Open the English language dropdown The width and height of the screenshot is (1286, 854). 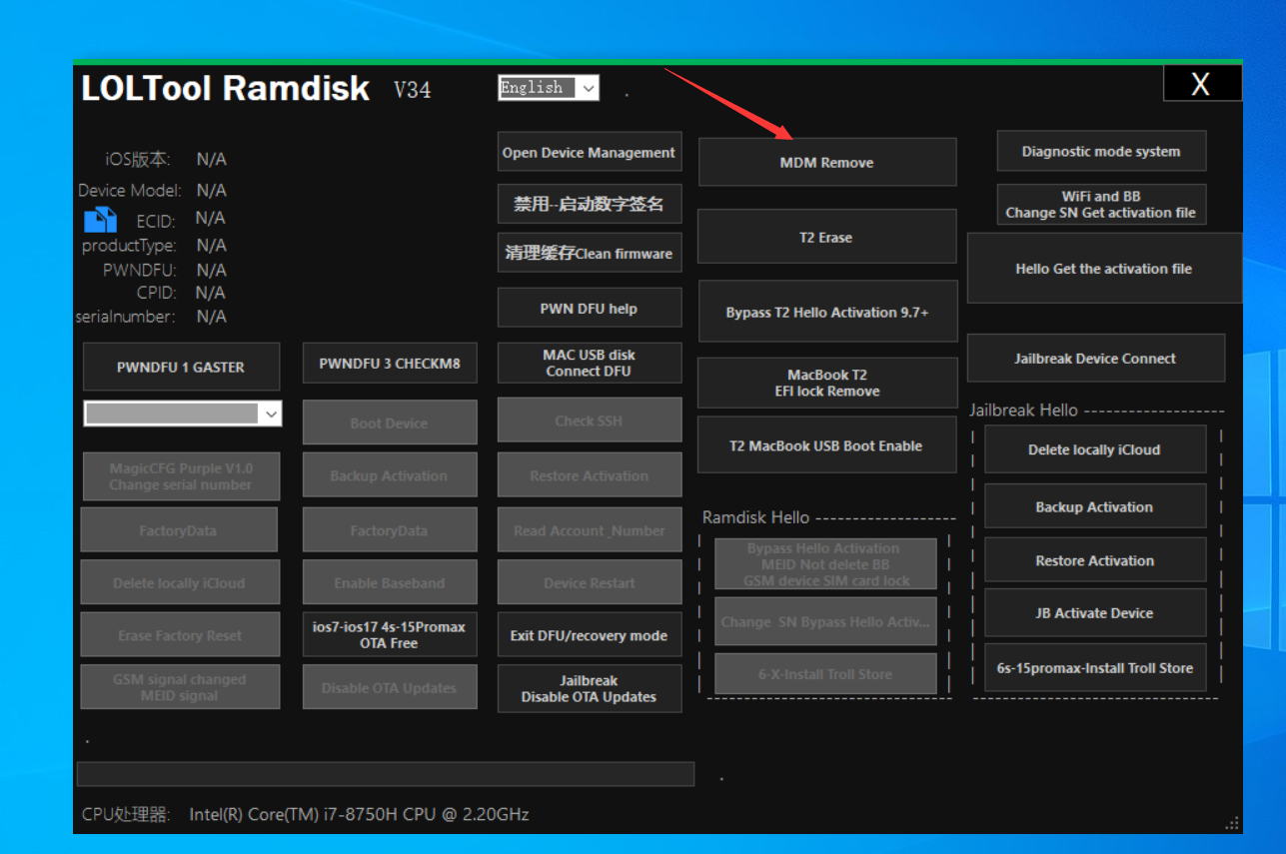(x=549, y=88)
